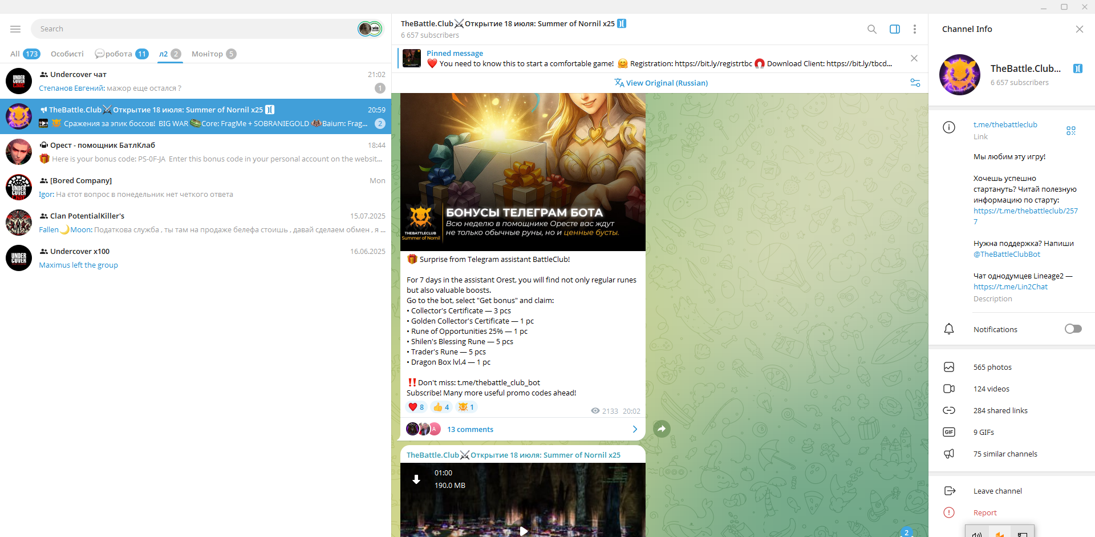Image resolution: width=1095 pixels, height=537 pixels.
Task: Search within this channel using magnifier icon
Action: (872, 29)
